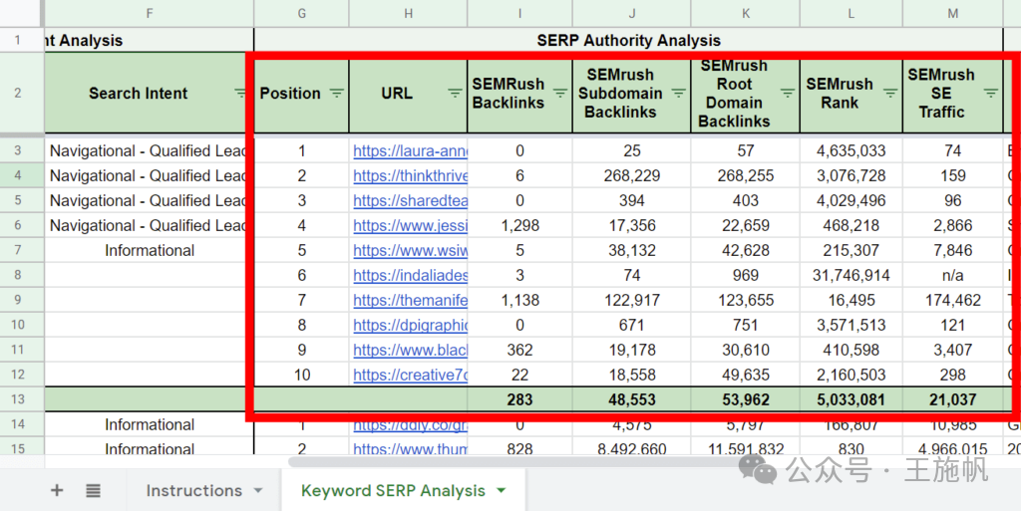1021x511 pixels.
Task: Select average cell 5,033,081
Action: (851, 399)
